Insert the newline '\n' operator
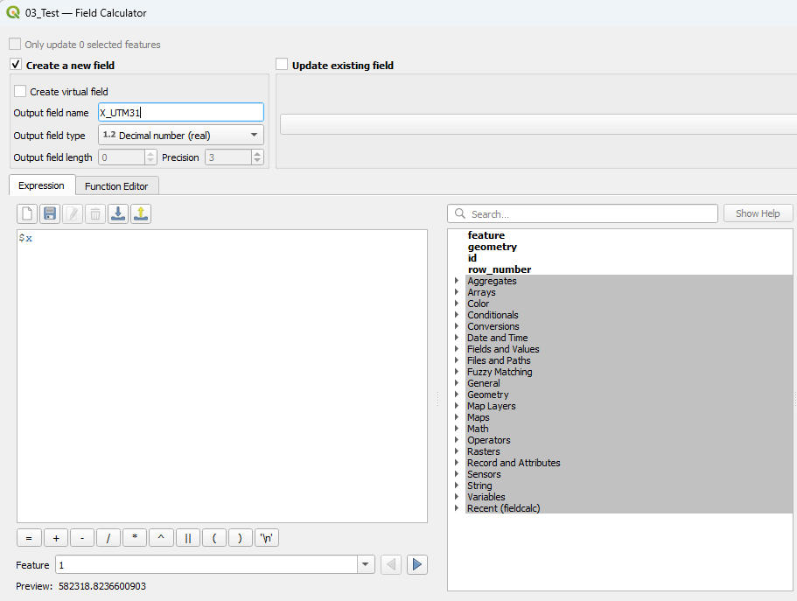797x601 pixels. [267, 538]
